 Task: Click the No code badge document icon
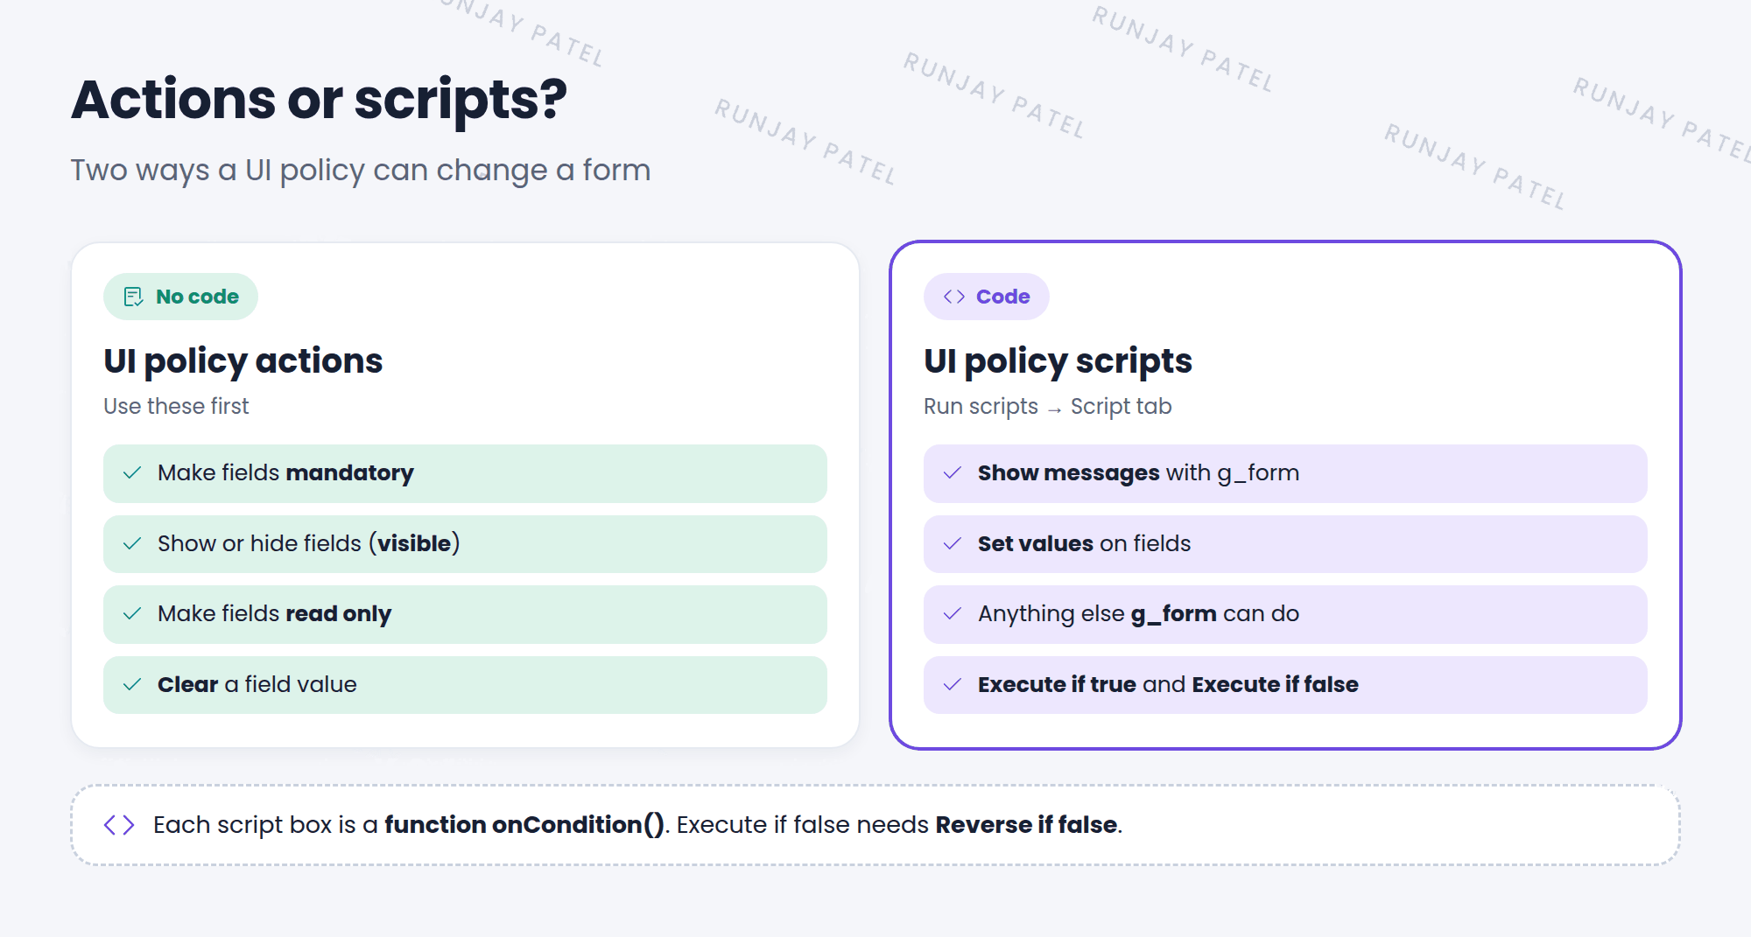click(x=133, y=297)
